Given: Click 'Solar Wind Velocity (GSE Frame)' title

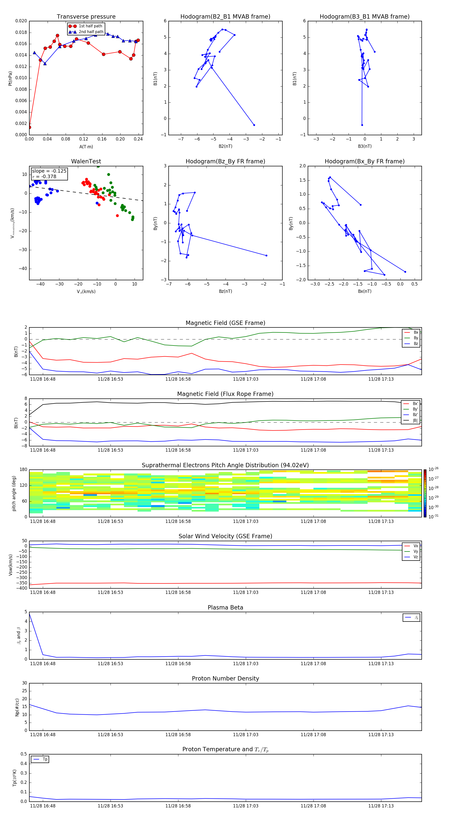Looking at the screenshot, I should point(225,536).
